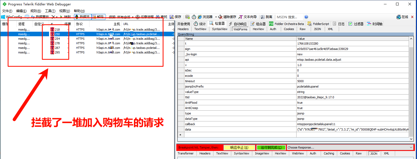Open the Choose Response combo box

click(x=350, y=147)
